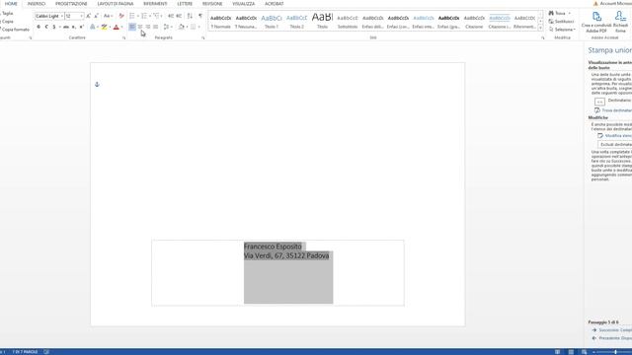
Task: Apply the Sottotitolo style
Action: 348,22
